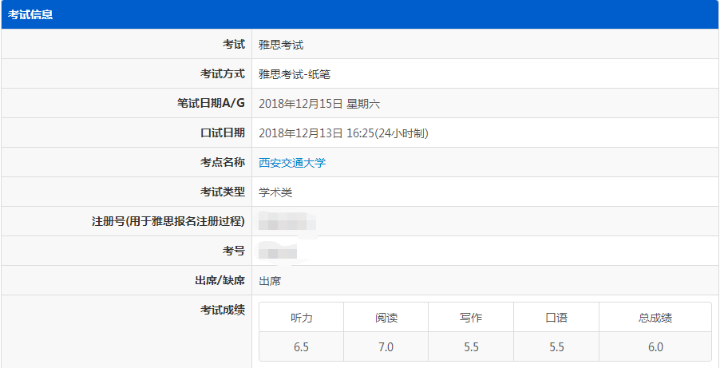The image size is (724, 368).
Task: Click the 考号 row label
Action: tap(234, 251)
